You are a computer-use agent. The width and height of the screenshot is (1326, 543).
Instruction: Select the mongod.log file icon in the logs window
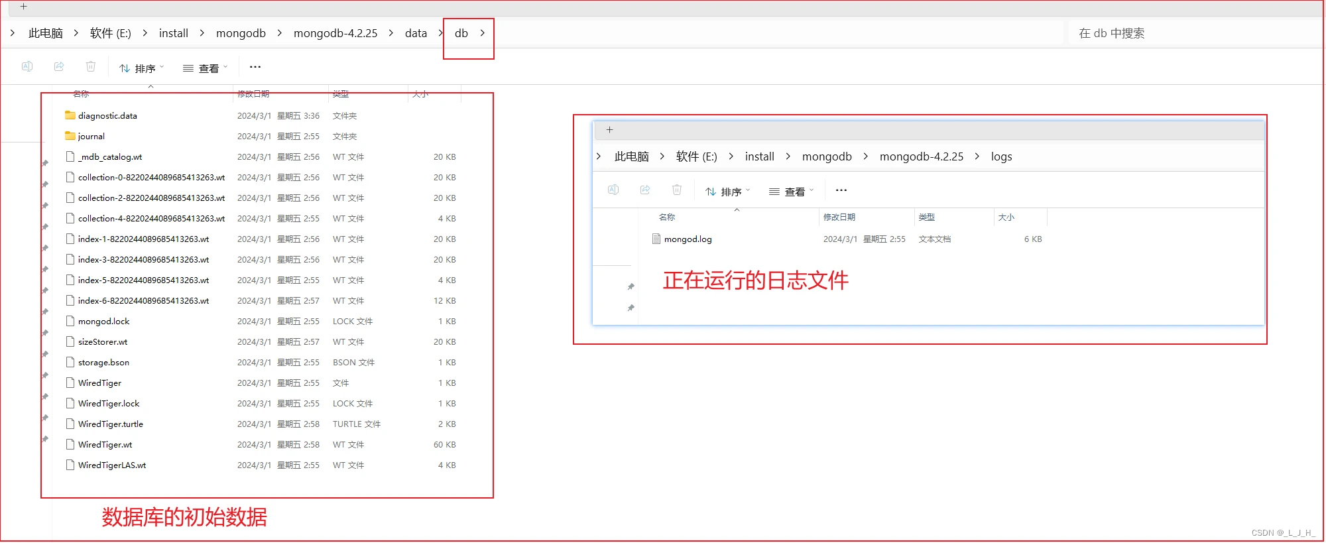click(x=656, y=239)
